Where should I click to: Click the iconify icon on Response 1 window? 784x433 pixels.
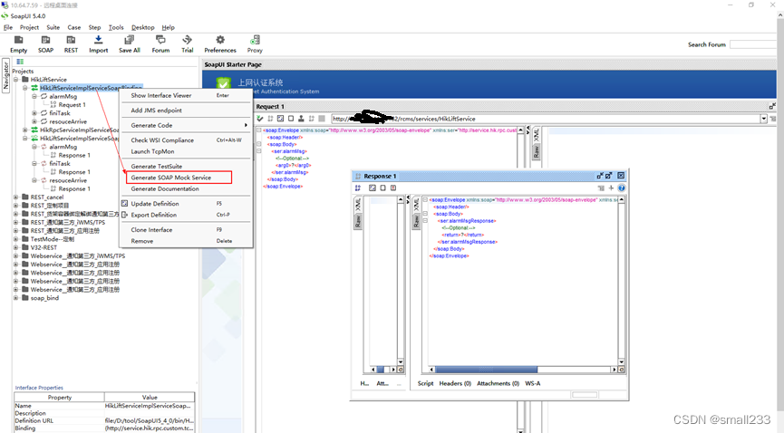pyautogui.click(x=600, y=176)
